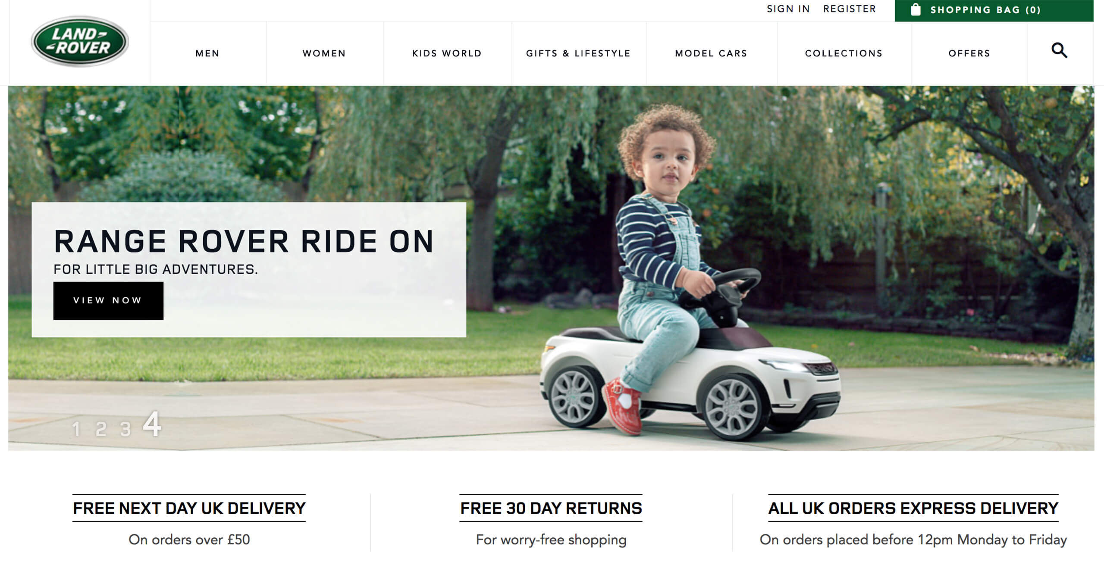Open the Collections menu

[x=844, y=53]
